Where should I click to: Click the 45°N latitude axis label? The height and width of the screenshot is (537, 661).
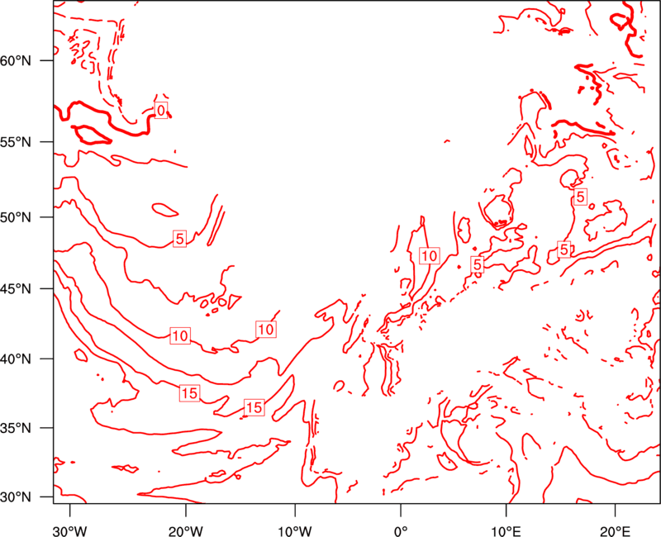pyautogui.click(x=16, y=288)
